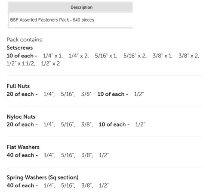Click the 1/2" x 1.1/2 setscrew size

click(x=21, y=63)
